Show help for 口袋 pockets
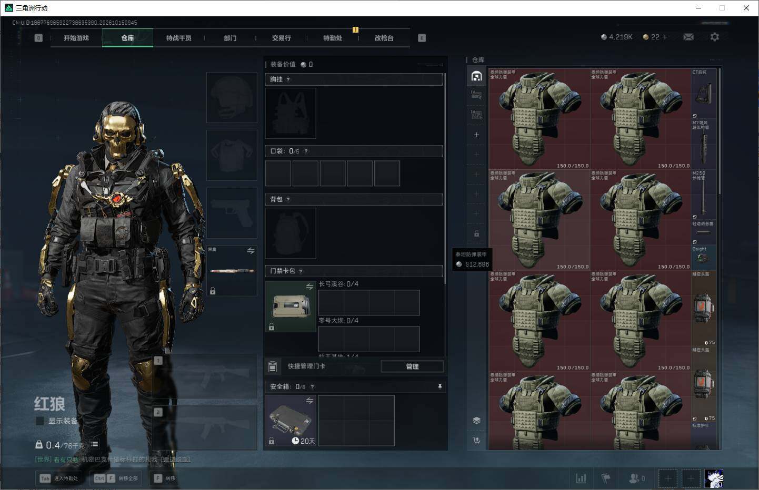Screen dimensions: 759x490 coord(306,151)
